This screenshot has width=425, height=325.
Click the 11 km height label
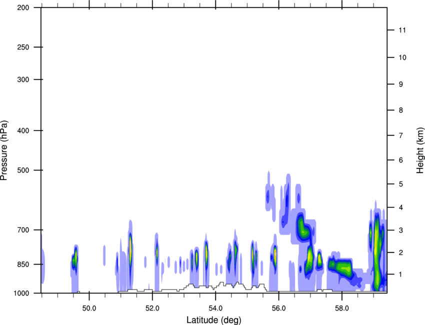pyautogui.click(x=402, y=30)
